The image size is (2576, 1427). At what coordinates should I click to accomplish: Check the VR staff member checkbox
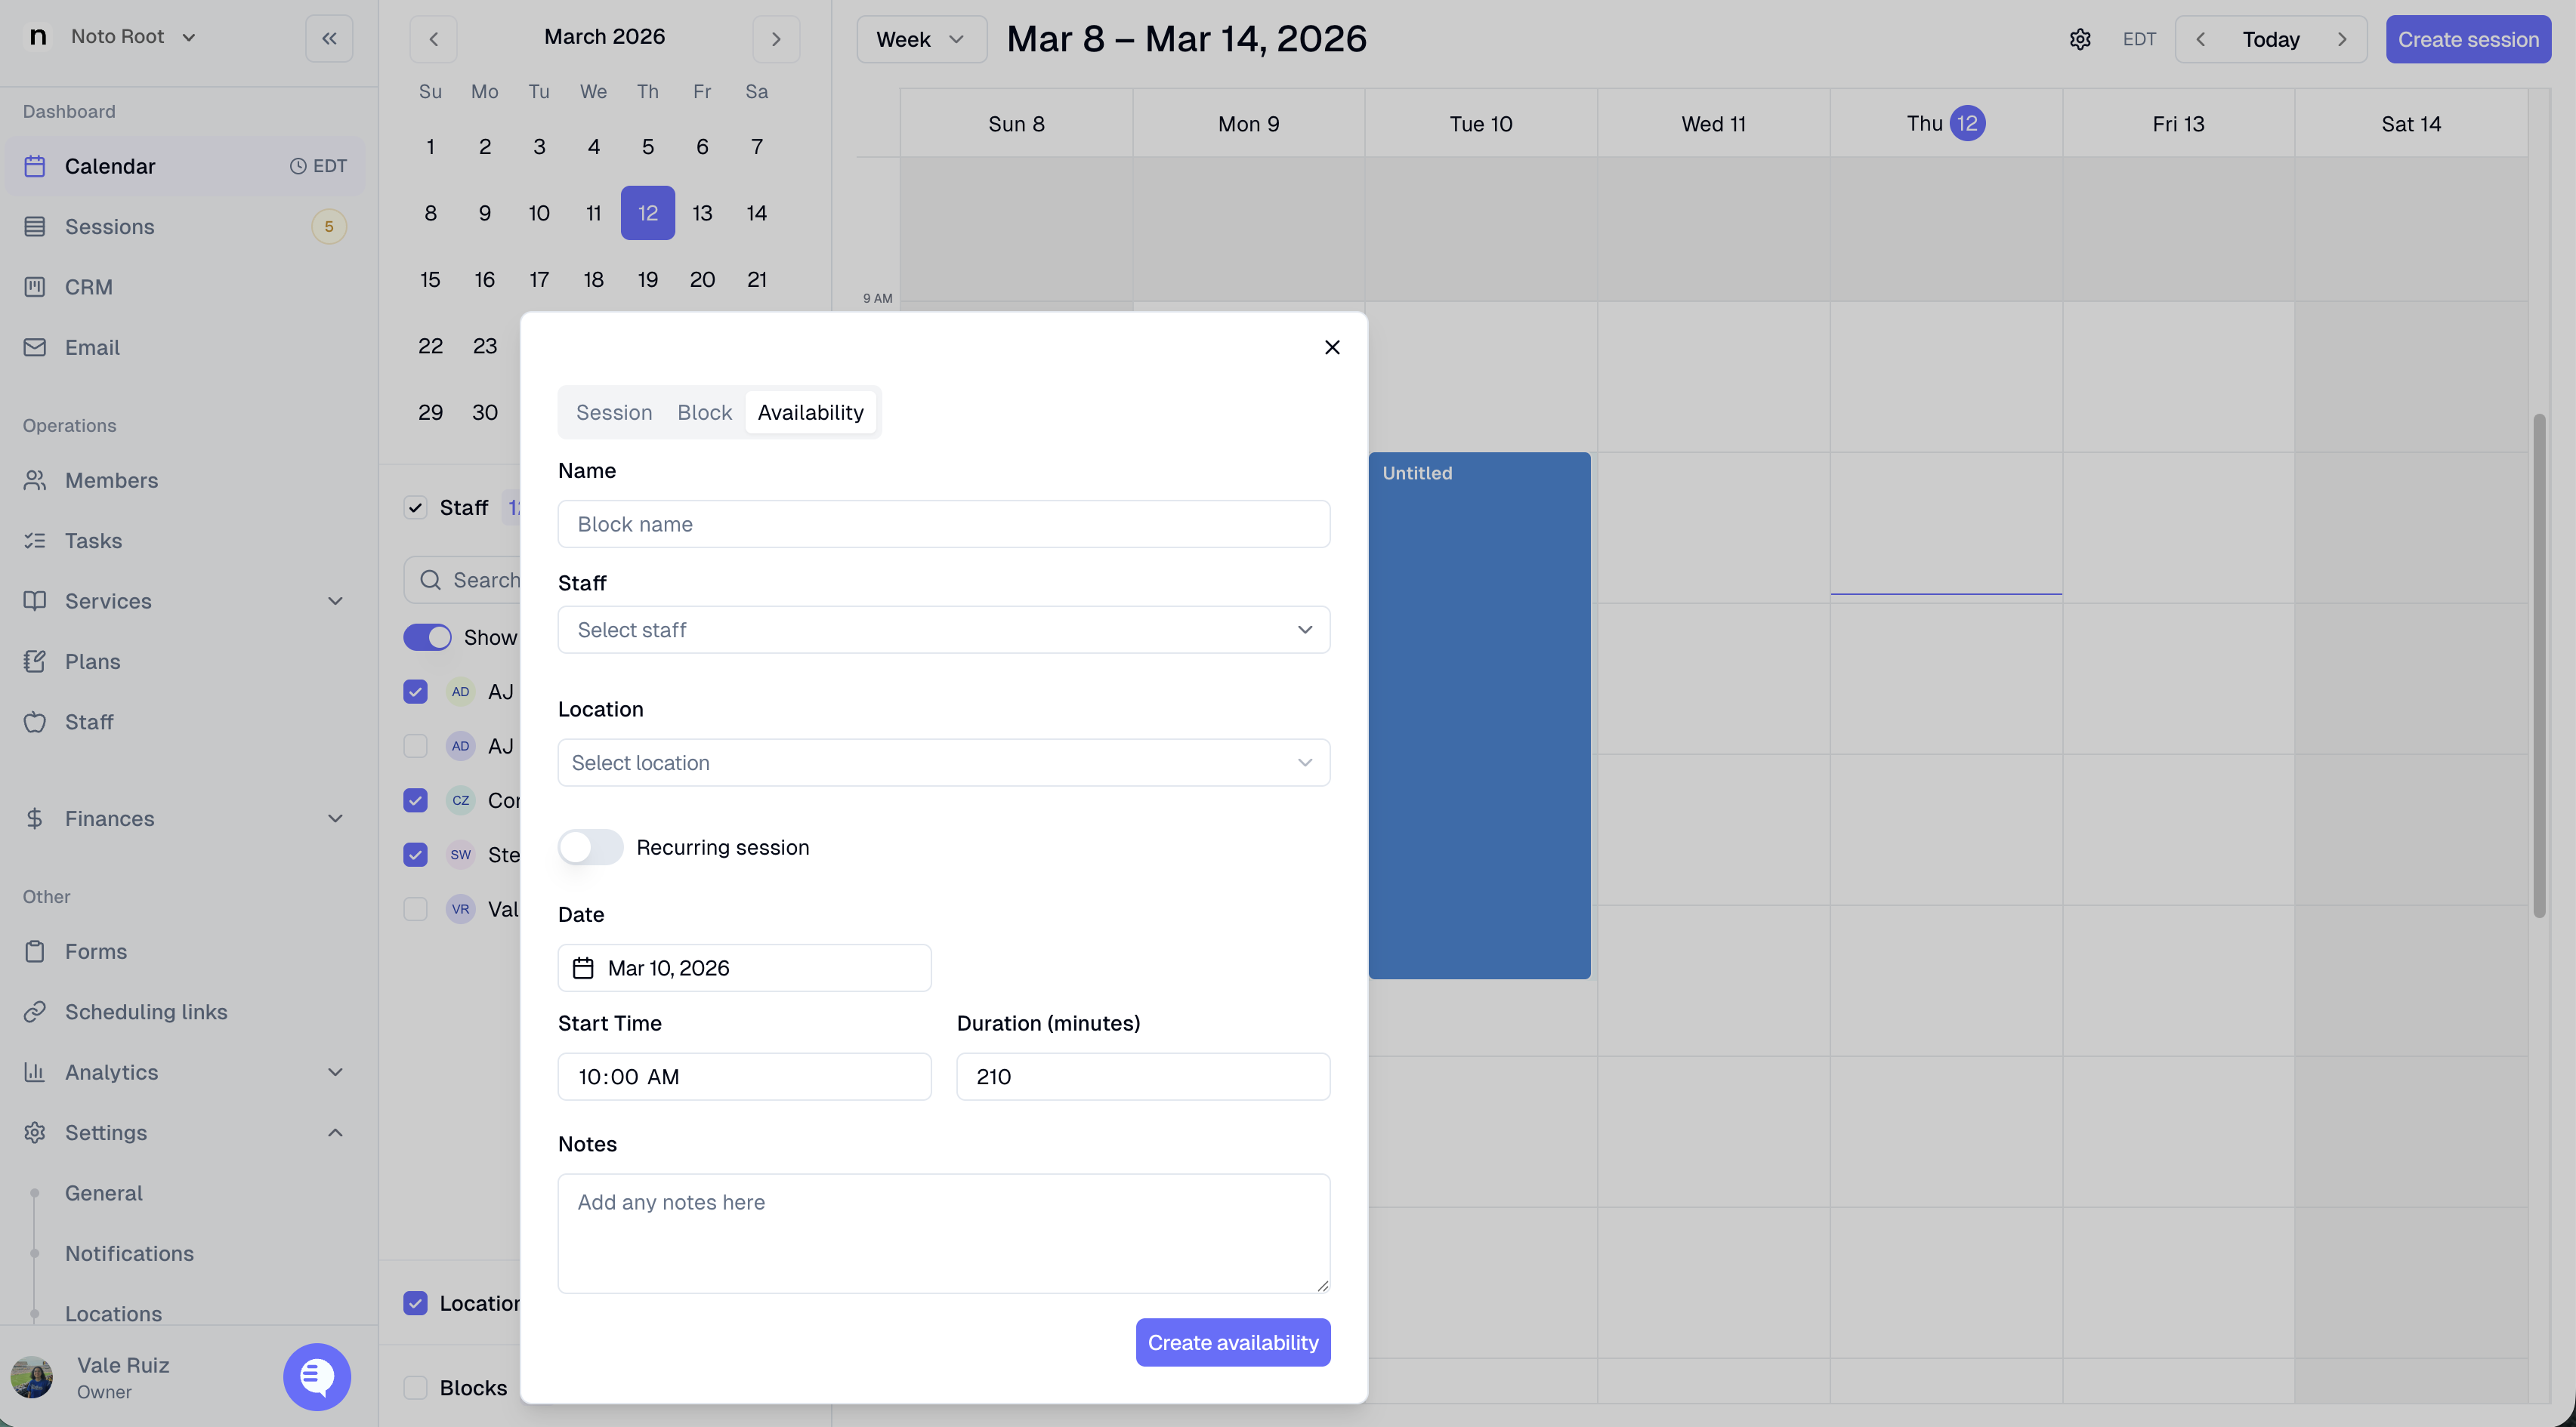tap(415, 909)
